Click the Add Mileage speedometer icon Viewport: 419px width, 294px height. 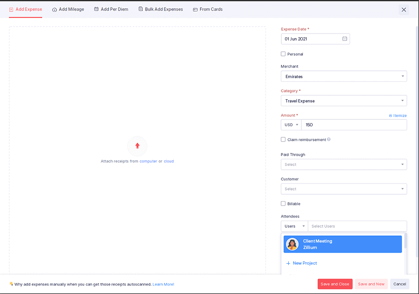[54, 9]
